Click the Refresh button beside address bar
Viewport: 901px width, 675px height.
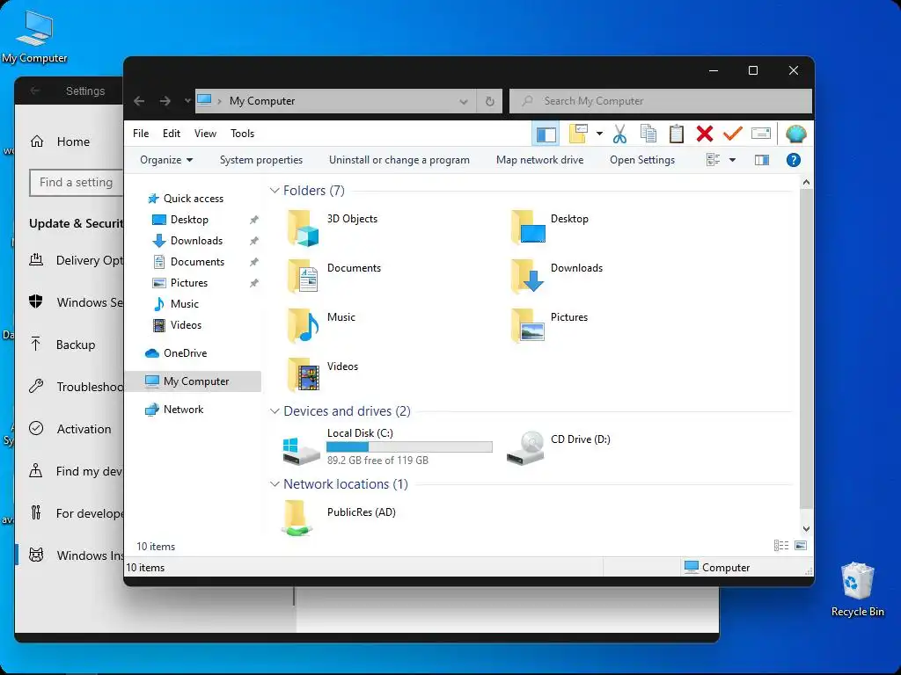[489, 101]
